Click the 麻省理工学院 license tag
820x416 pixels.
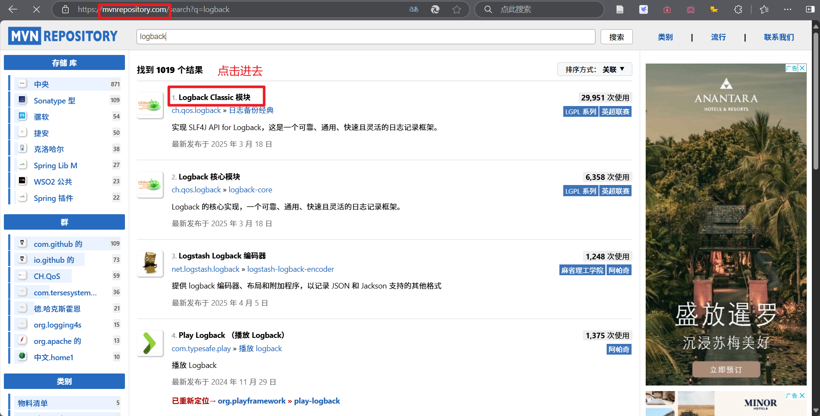click(x=582, y=270)
